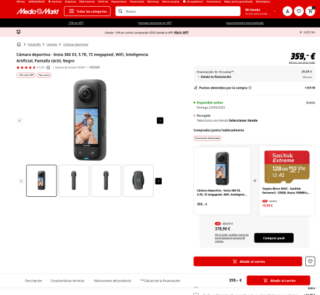Screen dimensions: 320x295
Task: Click Seleccionar tienda link
Action: tap(243, 120)
